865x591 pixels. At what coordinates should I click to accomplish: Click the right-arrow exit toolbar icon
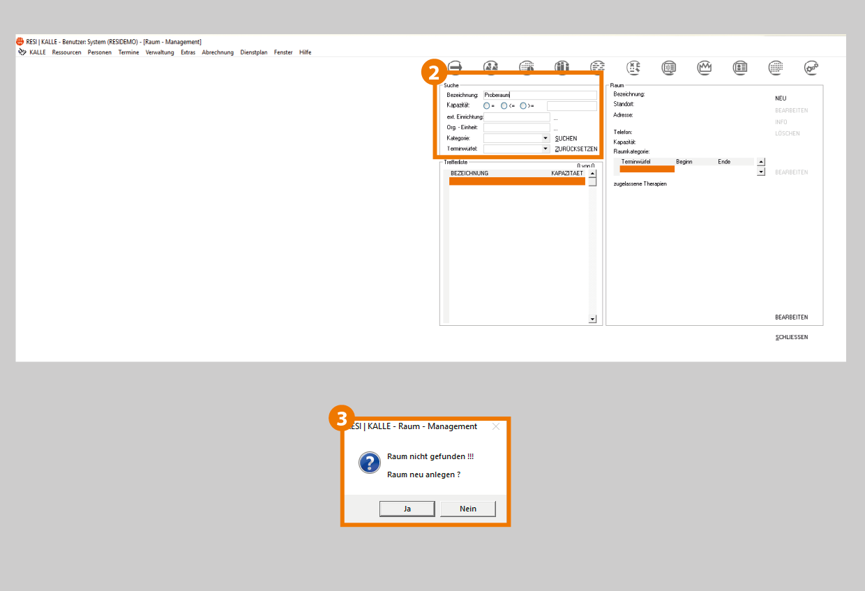coord(456,67)
